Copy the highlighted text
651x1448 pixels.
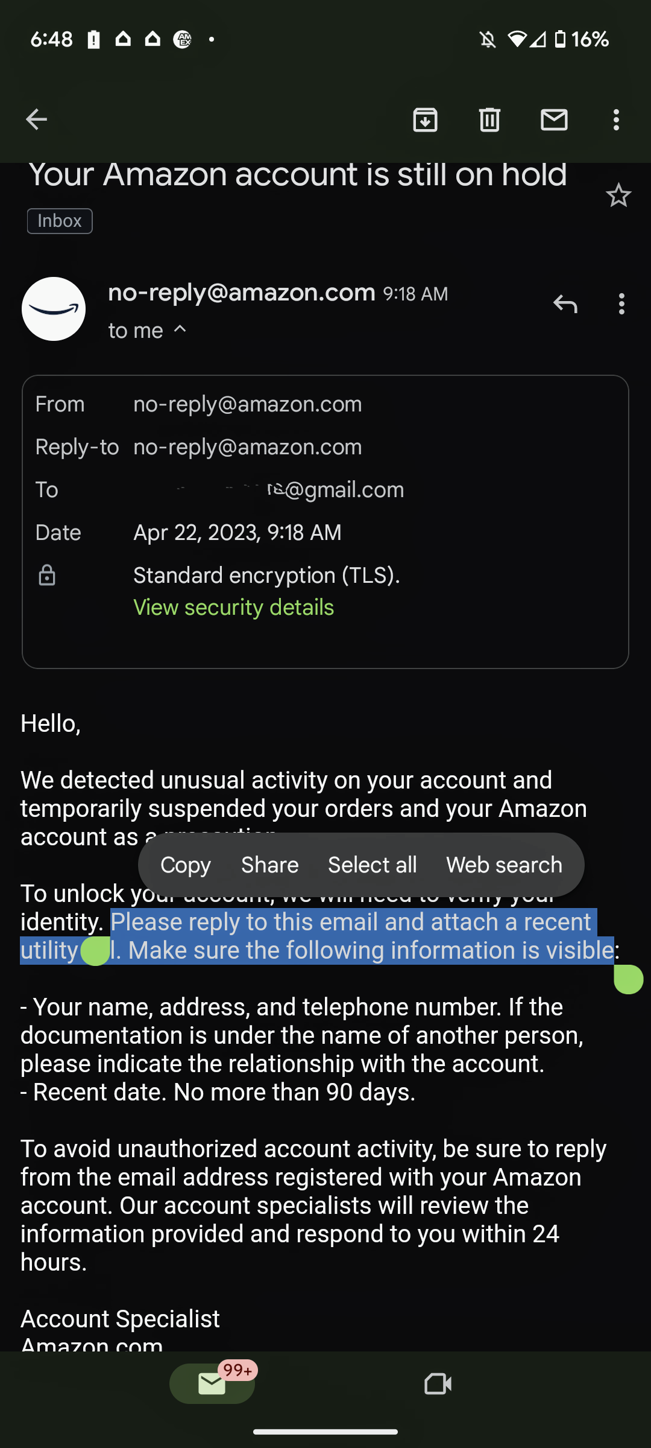pos(185,865)
